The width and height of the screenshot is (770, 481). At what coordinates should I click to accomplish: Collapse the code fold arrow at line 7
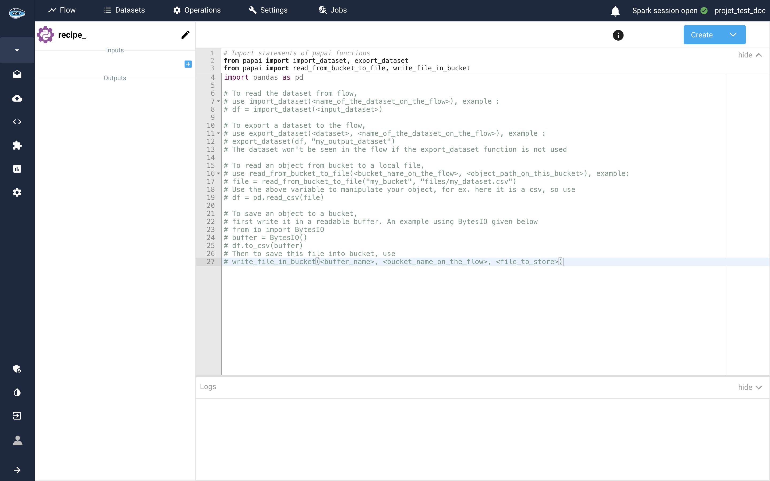[219, 102]
